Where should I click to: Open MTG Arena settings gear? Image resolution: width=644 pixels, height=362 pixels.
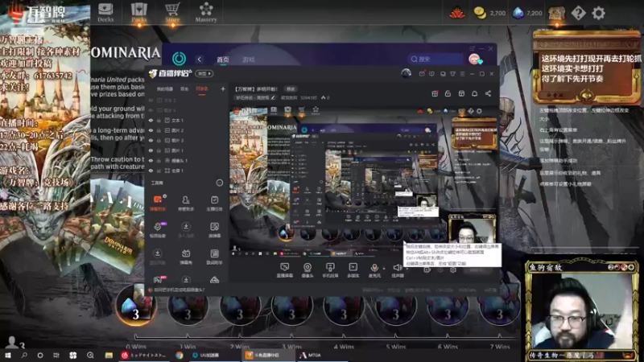coord(598,13)
